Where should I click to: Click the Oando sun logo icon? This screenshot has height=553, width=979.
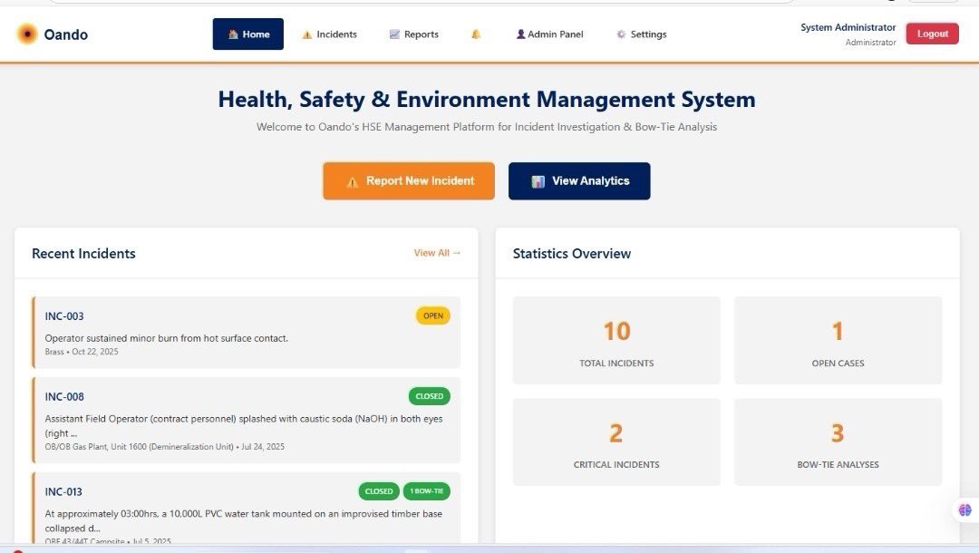[27, 34]
